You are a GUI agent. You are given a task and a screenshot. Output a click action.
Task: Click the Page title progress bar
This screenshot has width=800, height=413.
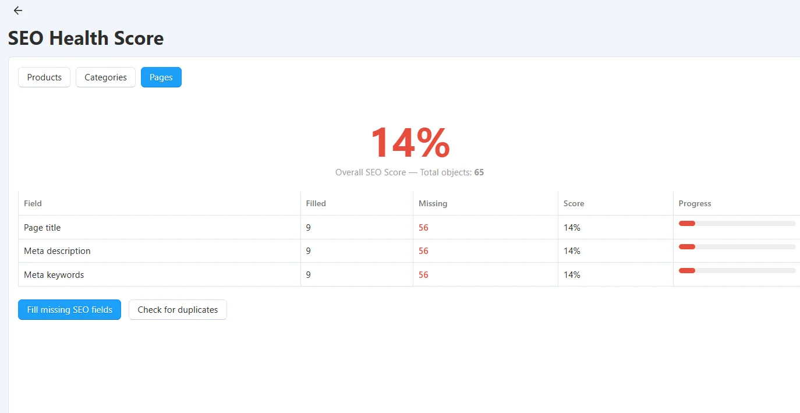click(737, 224)
